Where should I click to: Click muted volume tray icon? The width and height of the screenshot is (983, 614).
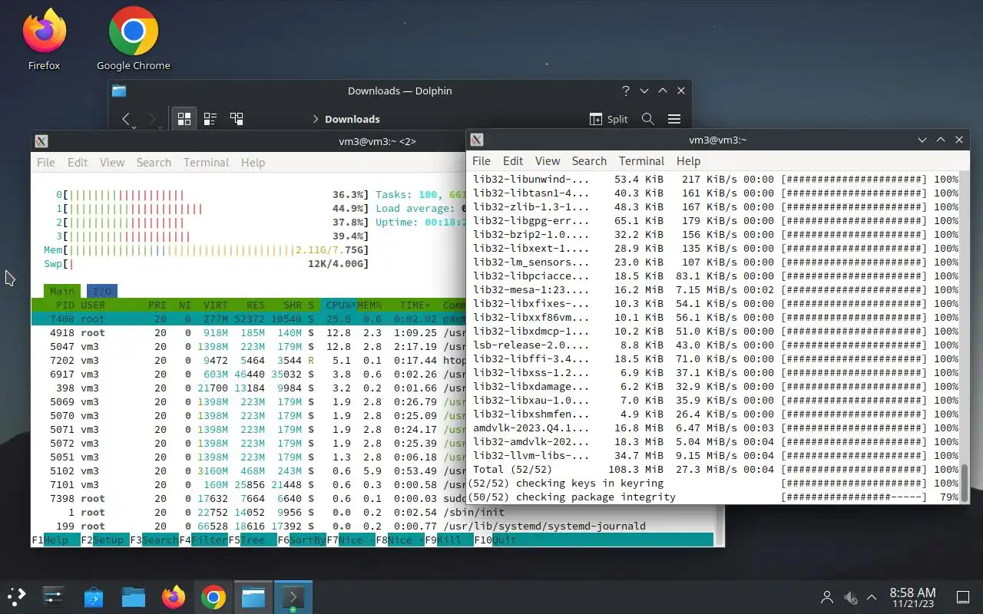(x=850, y=596)
